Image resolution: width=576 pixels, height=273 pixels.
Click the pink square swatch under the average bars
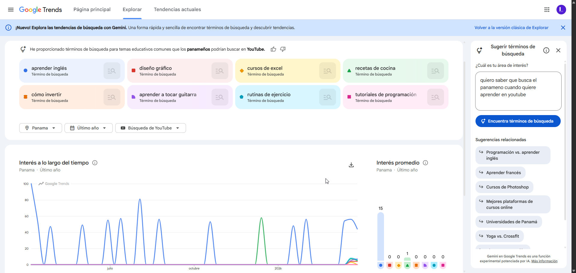[x=443, y=265]
